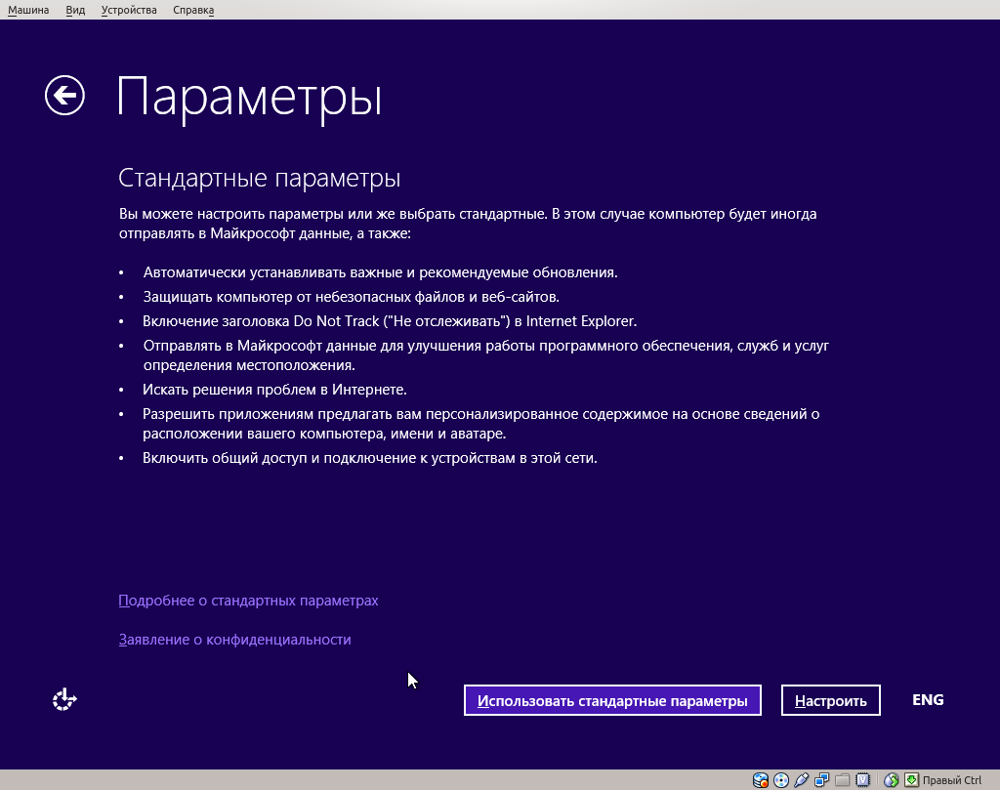This screenshot has width=1000, height=790.
Task: Click the audio status icon on the status bar
Action: (799, 781)
